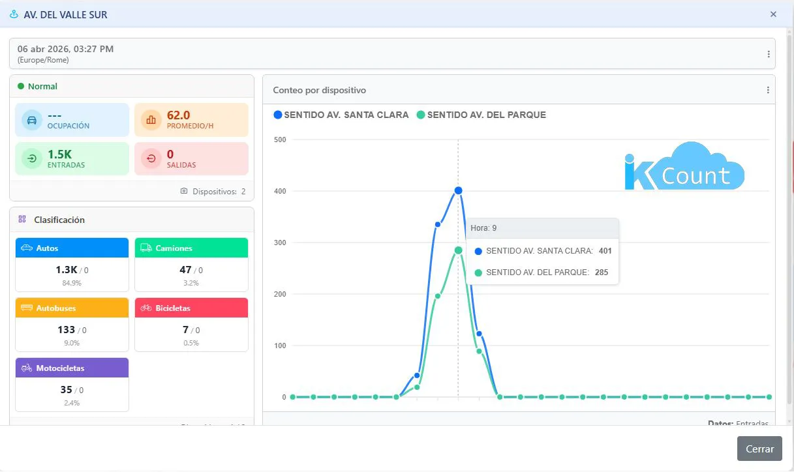This screenshot has width=794, height=472.
Task: Click the bar chart icon in Promedio/H card
Action: coord(151,120)
